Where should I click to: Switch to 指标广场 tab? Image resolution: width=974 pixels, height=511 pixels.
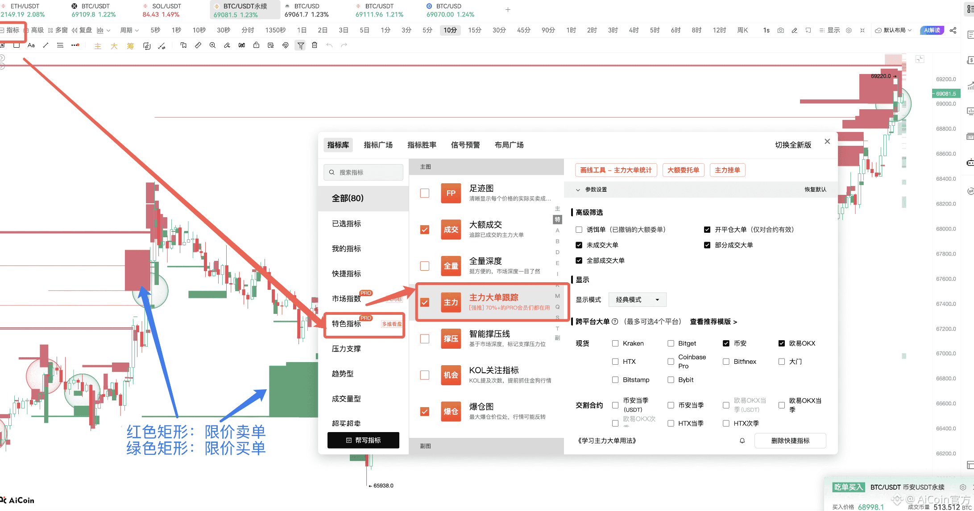coord(378,145)
